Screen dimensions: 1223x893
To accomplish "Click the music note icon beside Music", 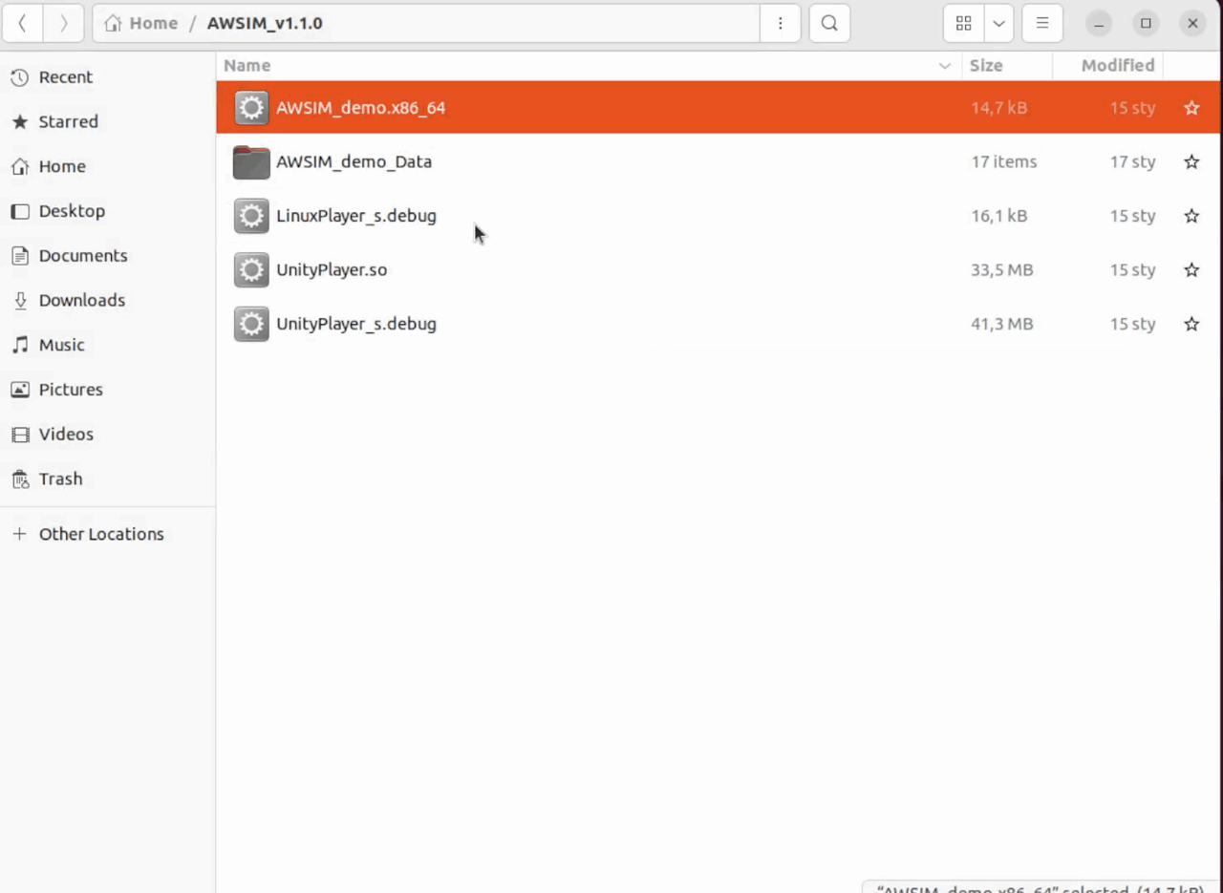I will 19,345.
